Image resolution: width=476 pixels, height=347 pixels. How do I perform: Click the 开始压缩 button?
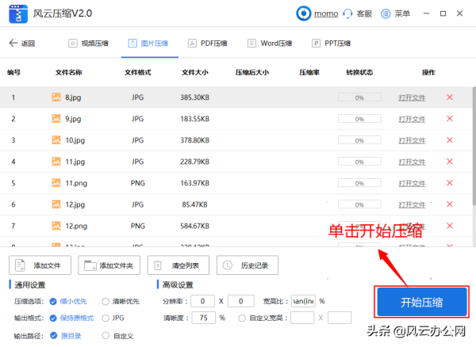point(422,302)
